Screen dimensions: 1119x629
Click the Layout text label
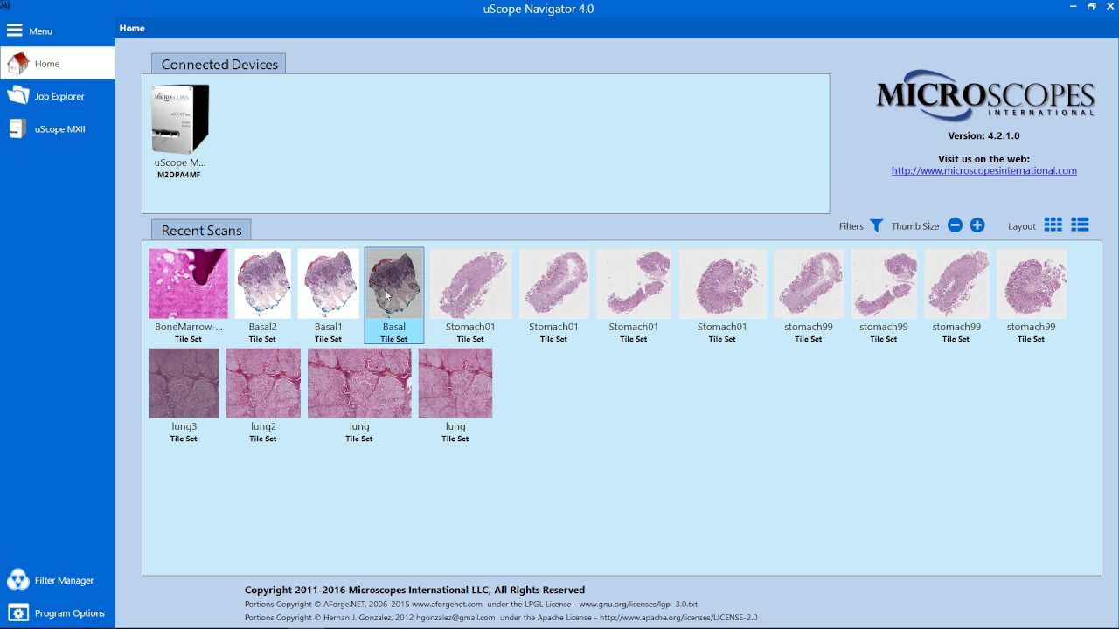[1021, 226]
